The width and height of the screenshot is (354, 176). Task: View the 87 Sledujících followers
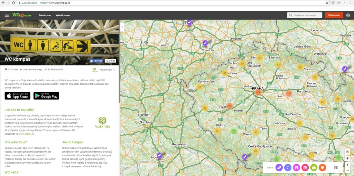pos(54,70)
